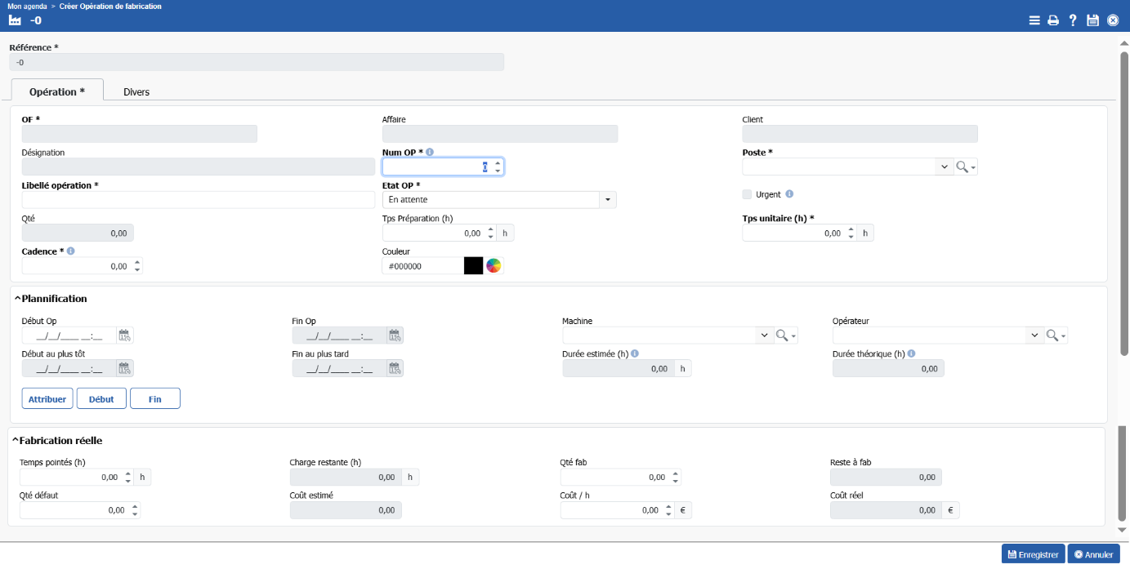Collapse the Plannification section
Screen dimensions: 1130x569
[x=18, y=299]
